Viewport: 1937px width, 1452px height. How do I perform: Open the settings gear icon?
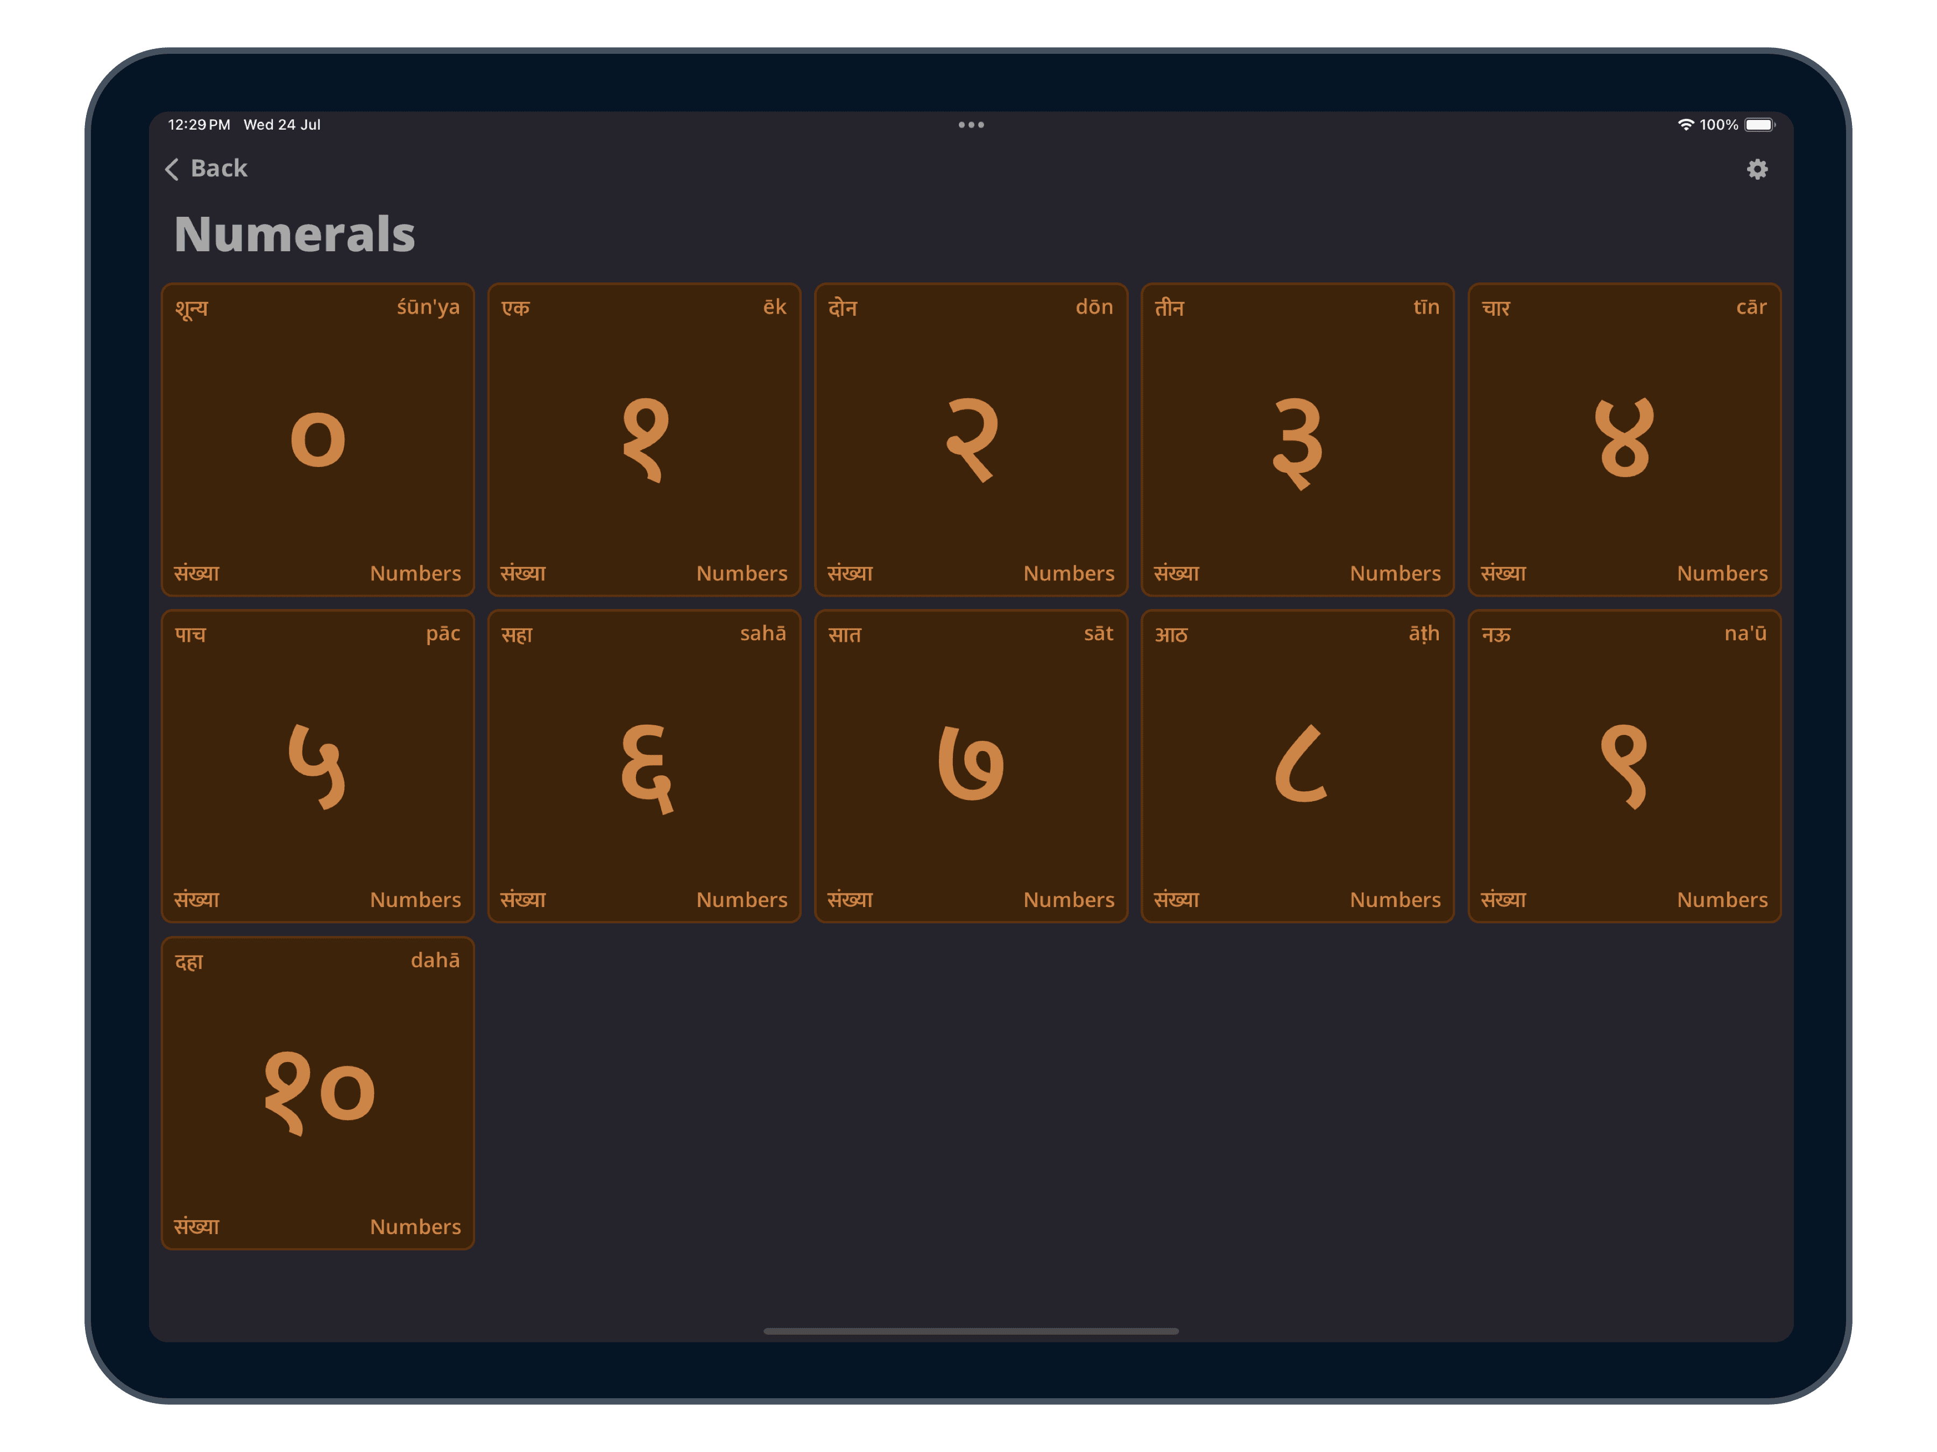point(1757,169)
